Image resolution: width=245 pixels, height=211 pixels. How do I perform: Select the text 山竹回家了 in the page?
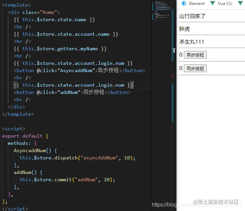192,16
